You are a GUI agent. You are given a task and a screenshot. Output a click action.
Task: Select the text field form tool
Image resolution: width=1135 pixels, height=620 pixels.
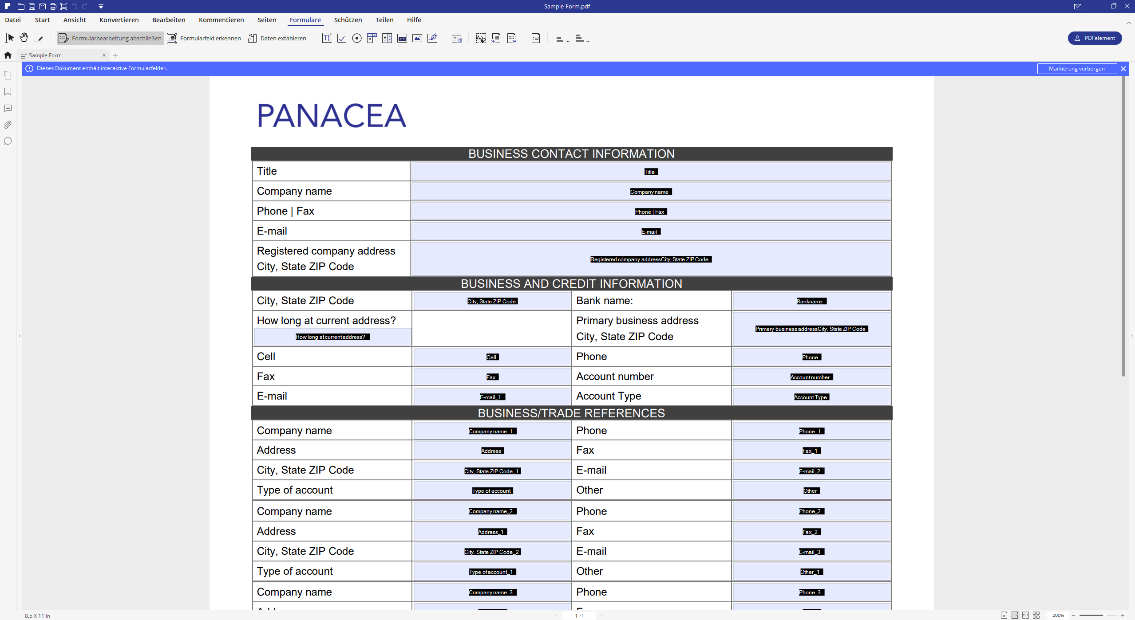coord(326,38)
